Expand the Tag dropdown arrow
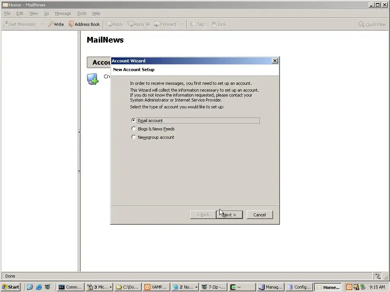The height and width of the screenshot is (292, 390). point(206,24)
